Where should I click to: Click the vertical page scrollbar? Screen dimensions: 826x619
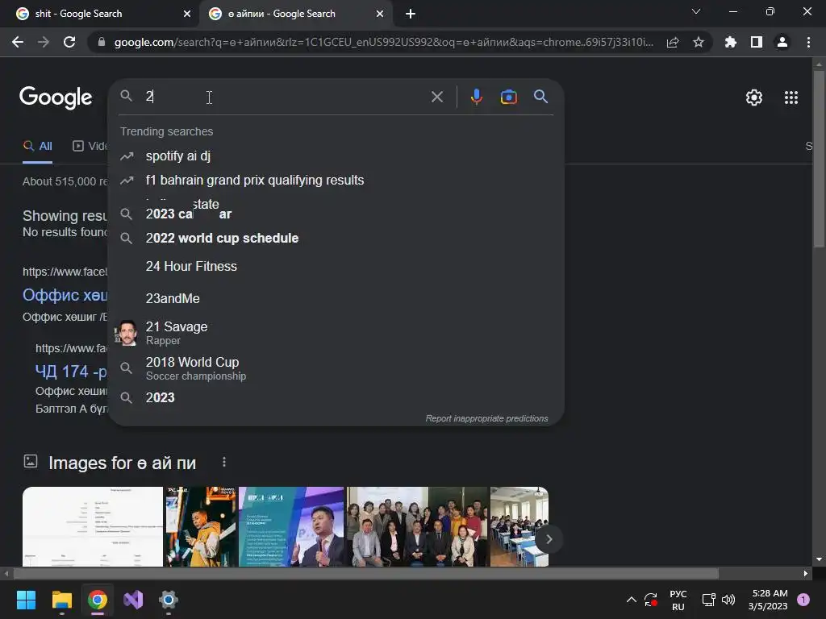(818, 158)
